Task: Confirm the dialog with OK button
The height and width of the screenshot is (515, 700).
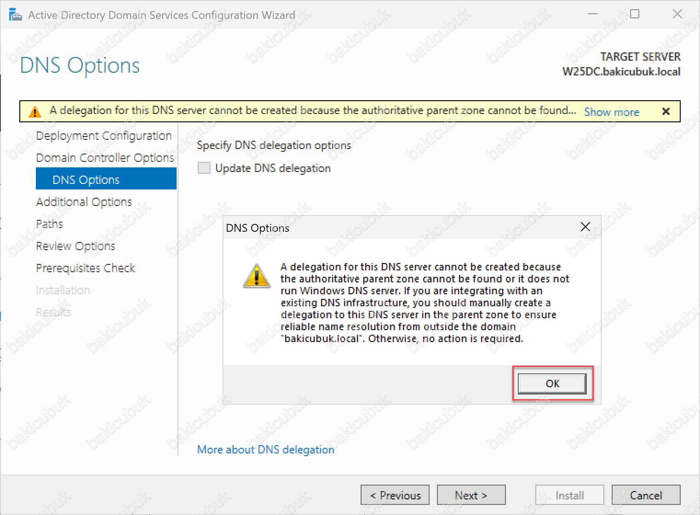Action: pyautogui.click(x=552, y=383)
